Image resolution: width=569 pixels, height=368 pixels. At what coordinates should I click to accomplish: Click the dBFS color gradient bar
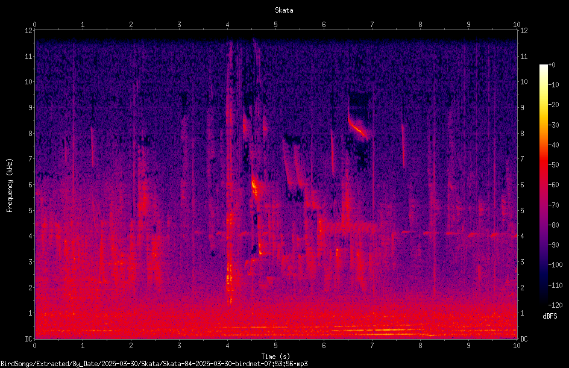543,185
